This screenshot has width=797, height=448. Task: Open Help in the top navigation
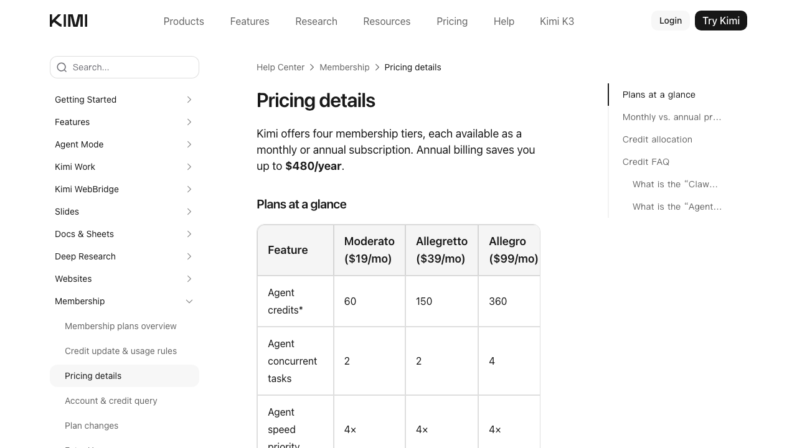pos(504,21)
